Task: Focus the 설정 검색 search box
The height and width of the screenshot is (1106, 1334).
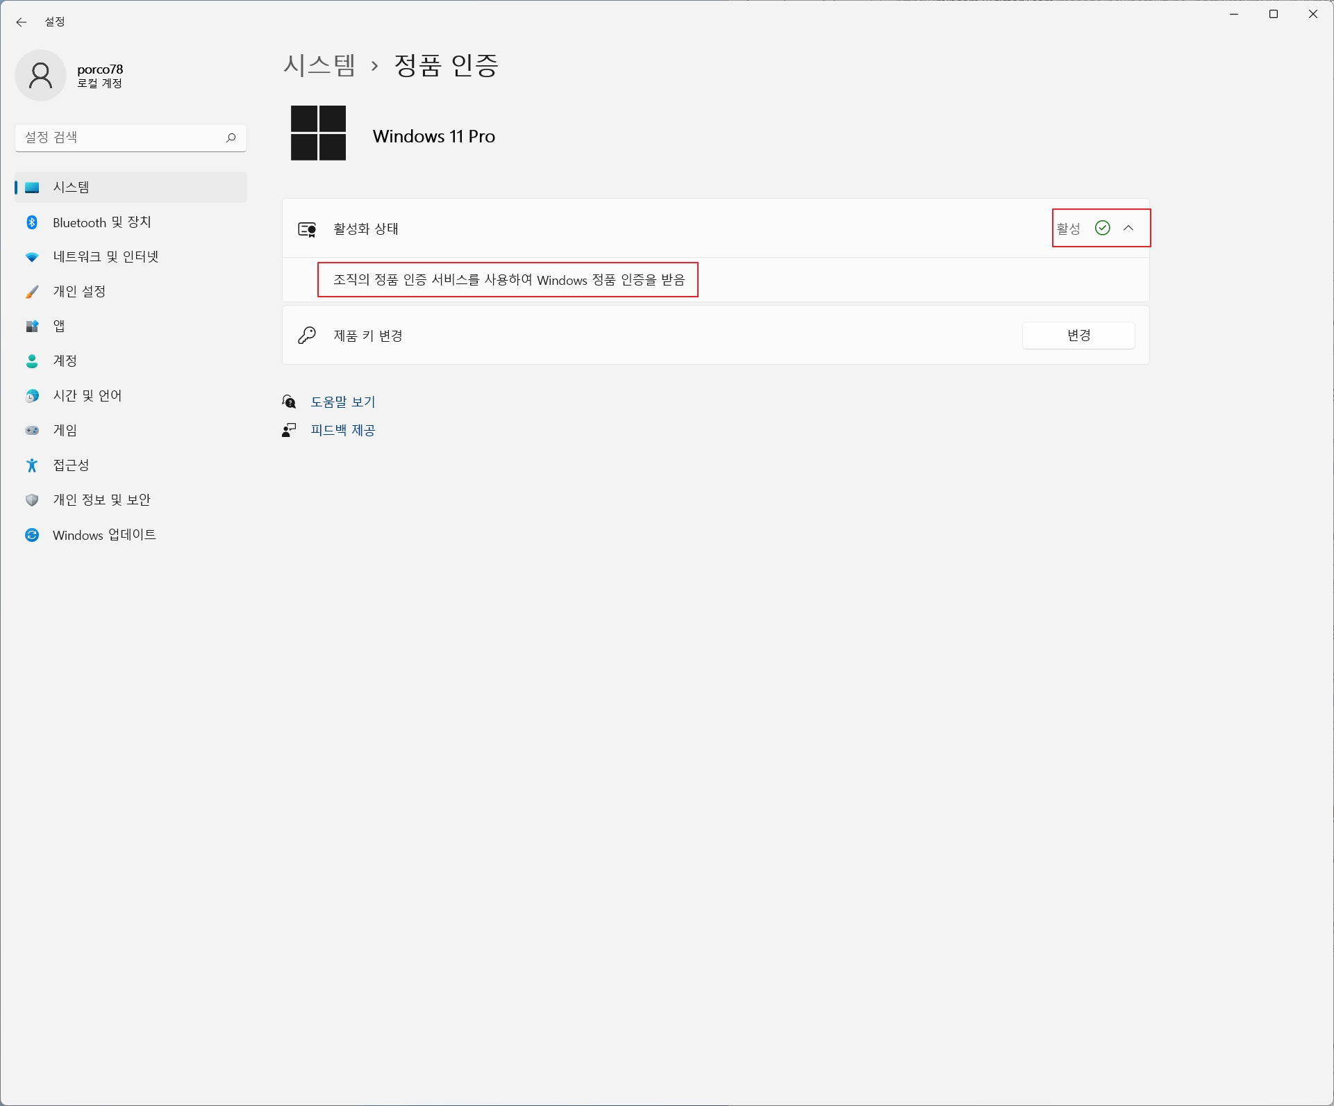Action: 131,138
